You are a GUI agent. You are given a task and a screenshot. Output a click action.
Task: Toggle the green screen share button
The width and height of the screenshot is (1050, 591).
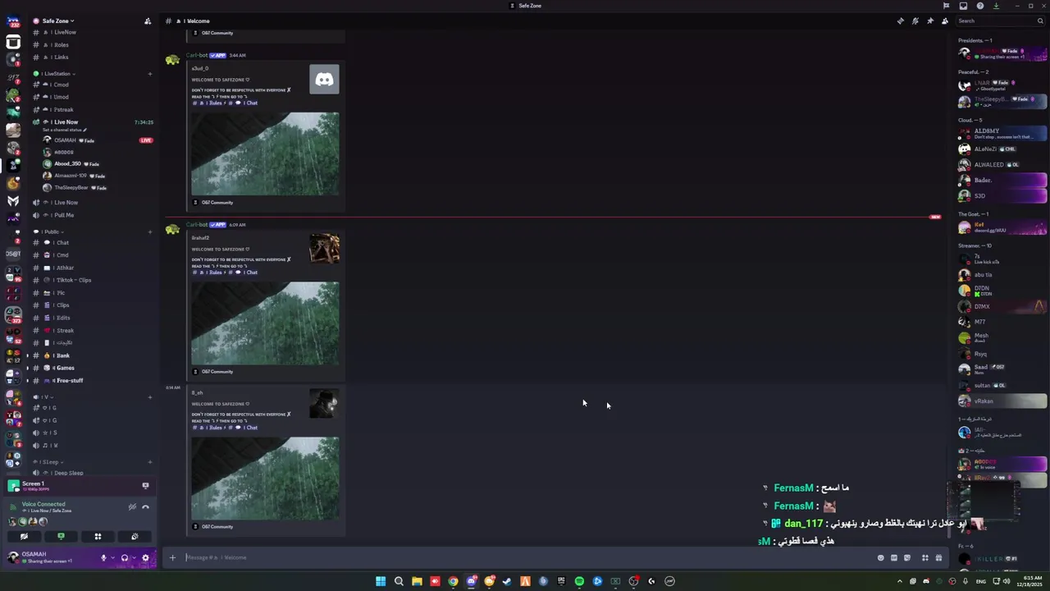[61, 536]
